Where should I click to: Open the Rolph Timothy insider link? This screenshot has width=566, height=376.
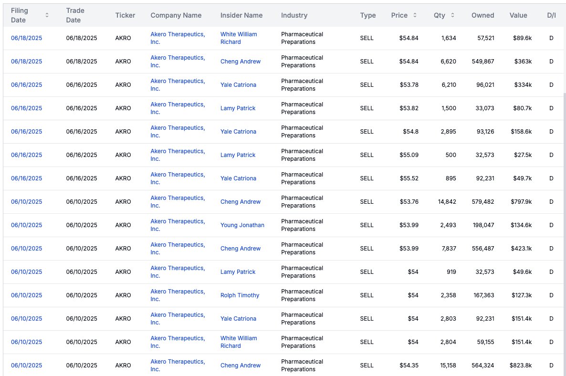tap(240, 295)
